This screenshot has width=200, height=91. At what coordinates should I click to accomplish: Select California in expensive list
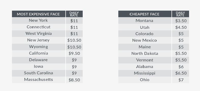click(38, 53)
